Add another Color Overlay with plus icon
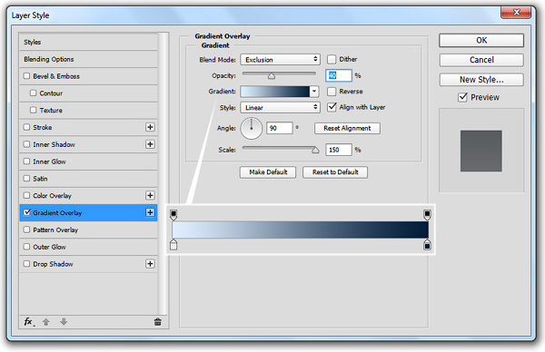The width and height of the screenshot is (545, 352). (x=150, y=195)
